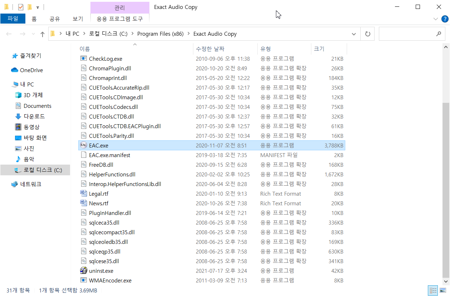Open the 응용 프로그램 도구 tab

(120, 19)
